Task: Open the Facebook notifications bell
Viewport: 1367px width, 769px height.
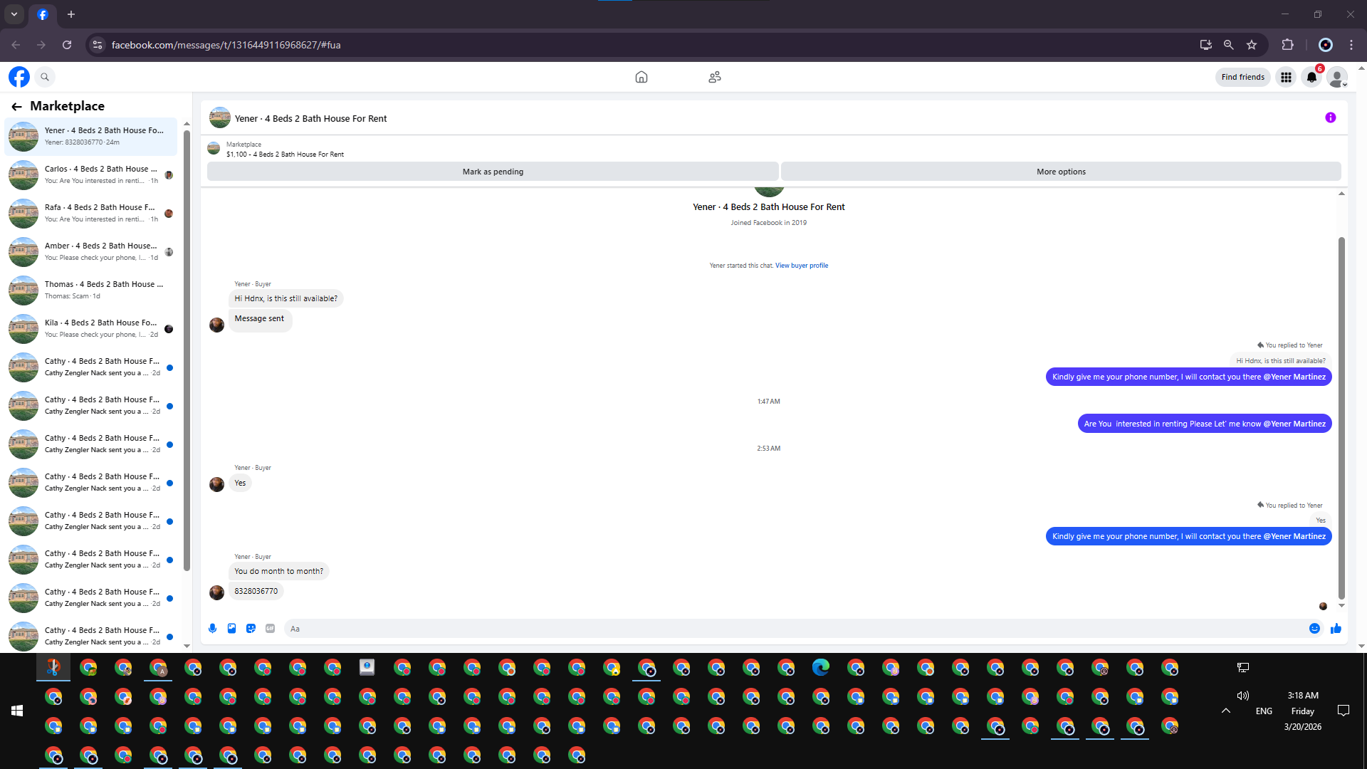Action: [x=1311, y=77]
